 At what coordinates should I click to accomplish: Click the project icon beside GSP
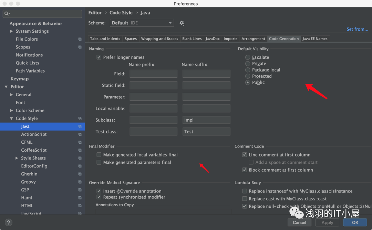[80, 190]
